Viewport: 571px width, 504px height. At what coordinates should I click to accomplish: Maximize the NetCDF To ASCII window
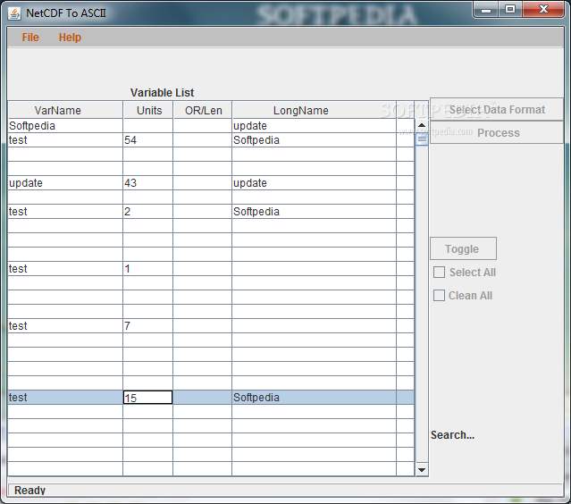click(x=510, y=10)
